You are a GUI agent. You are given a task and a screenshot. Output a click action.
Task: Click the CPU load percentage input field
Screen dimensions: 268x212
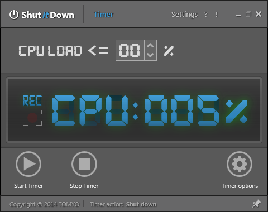pos(130,50)
